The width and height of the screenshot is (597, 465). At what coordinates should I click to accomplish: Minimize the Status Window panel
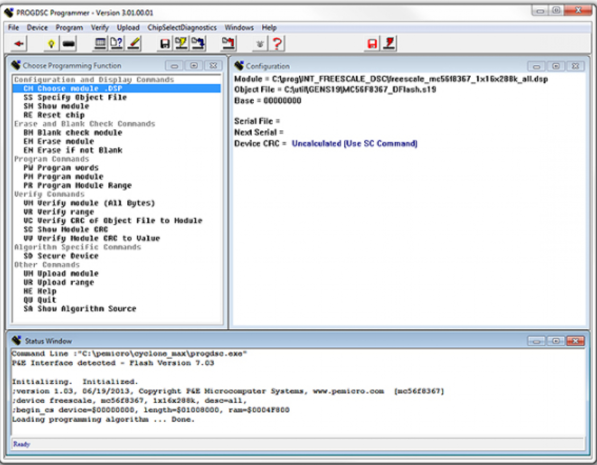[x=536, y=341]
